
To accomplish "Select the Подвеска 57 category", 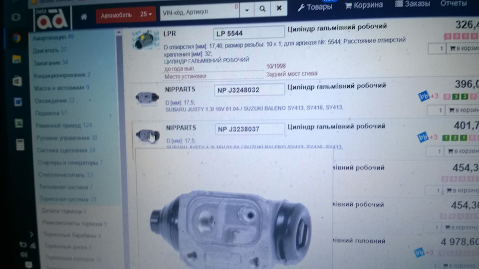I will click(51, 113).
